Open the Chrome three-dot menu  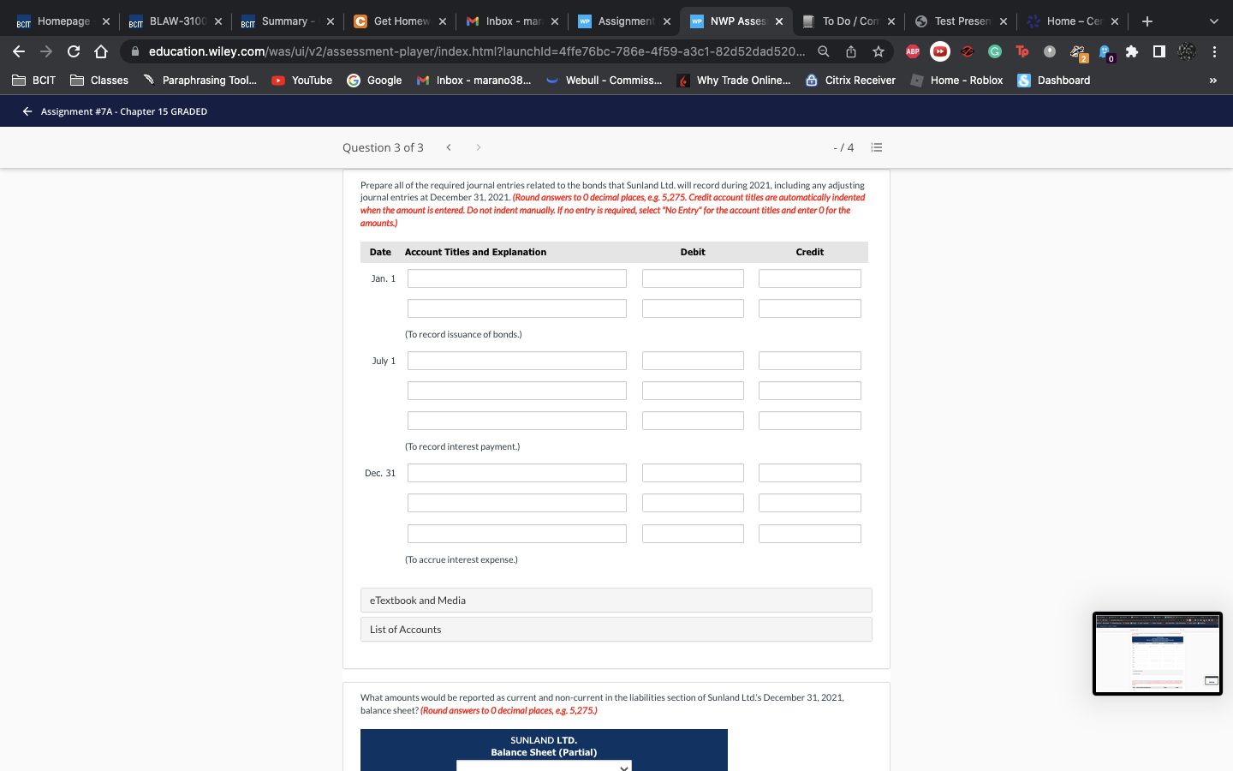pos(1214,51)
